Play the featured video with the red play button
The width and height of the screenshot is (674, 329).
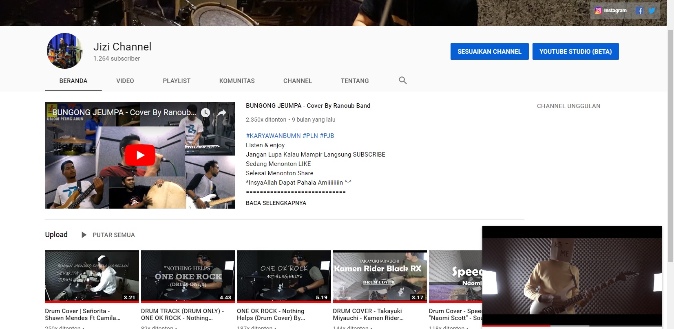[x=140, y=155]
